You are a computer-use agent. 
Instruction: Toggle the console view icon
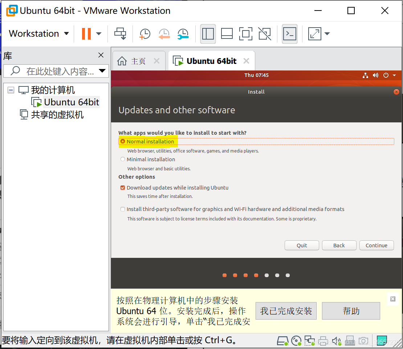pos(290,34)
